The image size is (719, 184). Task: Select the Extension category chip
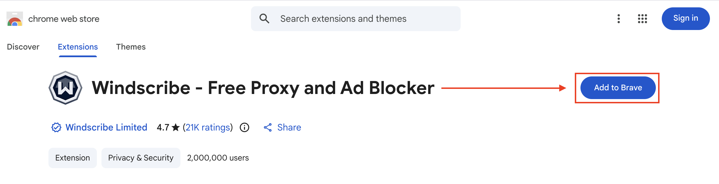point(73,158)
